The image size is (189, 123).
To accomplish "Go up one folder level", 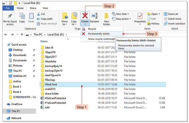I will (x=22, y=35).
